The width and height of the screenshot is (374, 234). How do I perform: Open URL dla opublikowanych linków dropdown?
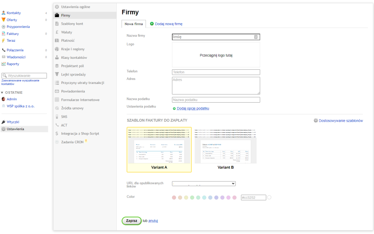coord(204,184)
